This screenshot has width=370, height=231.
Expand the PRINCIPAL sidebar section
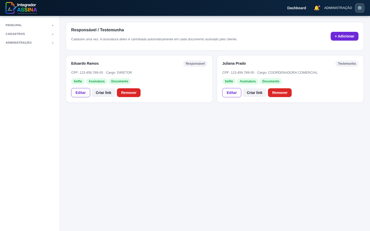[x=30, y=25]
